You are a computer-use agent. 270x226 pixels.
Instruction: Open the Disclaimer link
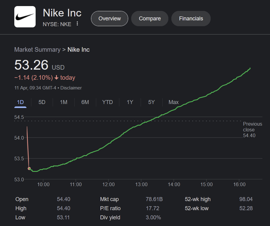[x=71, y=88]
